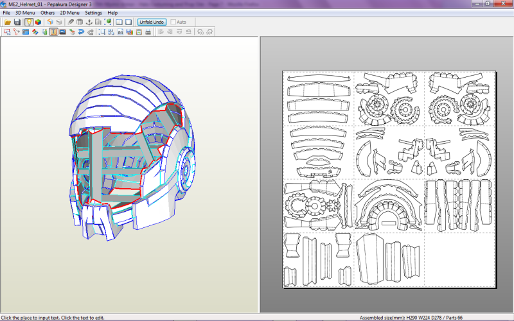Image resolution: width=514 pixels, height=321 pixels.
Task: Click the green cube fit-to-view icon
Action: point(107,22)
